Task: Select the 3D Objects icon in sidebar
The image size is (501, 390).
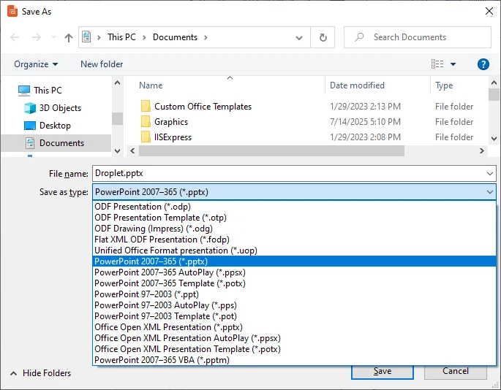Action: click(x=30, y=108)
